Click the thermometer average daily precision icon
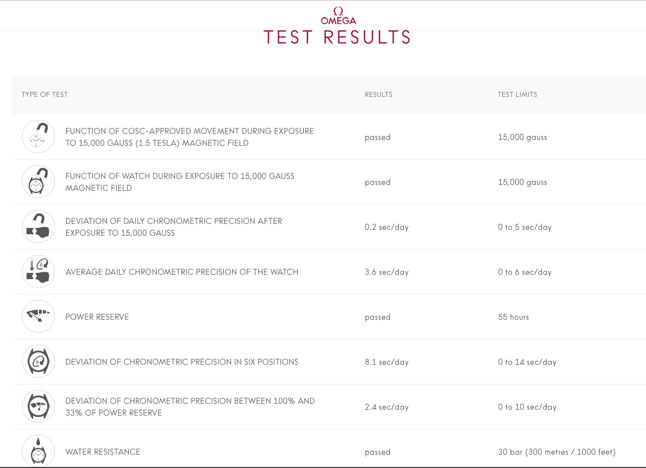The width and height of the screenshot is (646, 468). 39,271
